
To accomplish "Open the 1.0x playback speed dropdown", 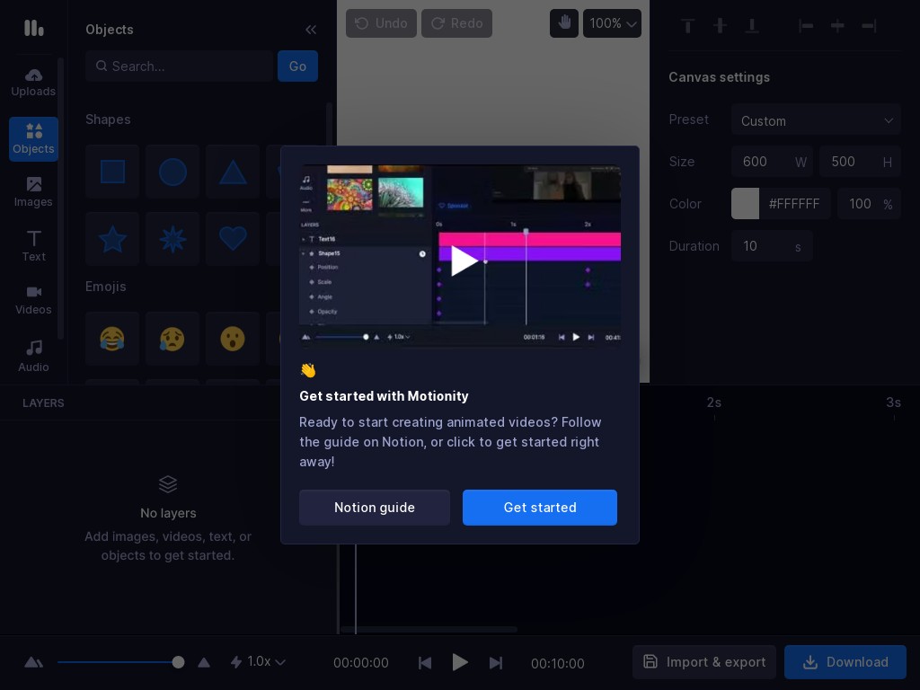I will click(259, 662).
